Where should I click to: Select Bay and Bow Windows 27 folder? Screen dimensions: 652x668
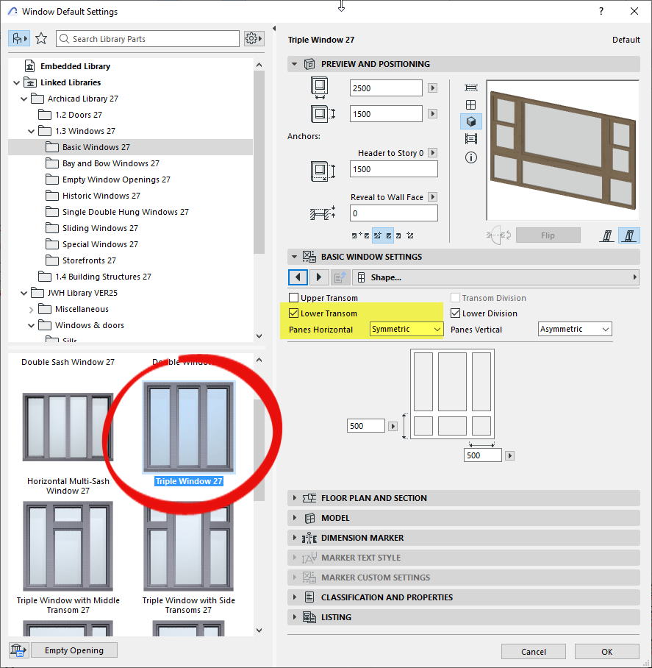click(x=111, y=163)
